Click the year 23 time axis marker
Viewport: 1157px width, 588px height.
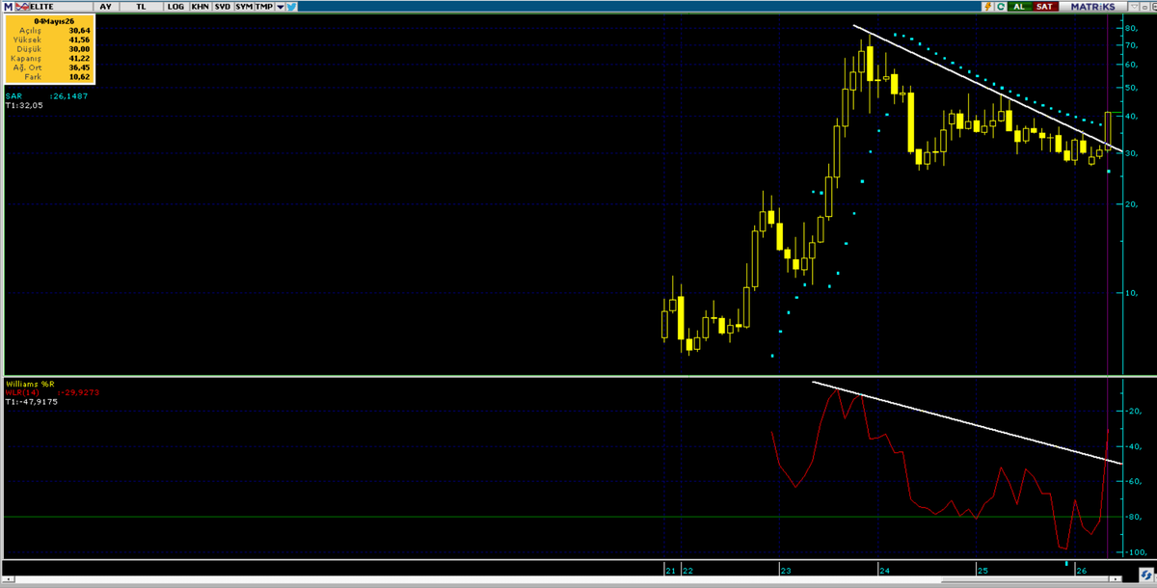[x=786, y=572]
